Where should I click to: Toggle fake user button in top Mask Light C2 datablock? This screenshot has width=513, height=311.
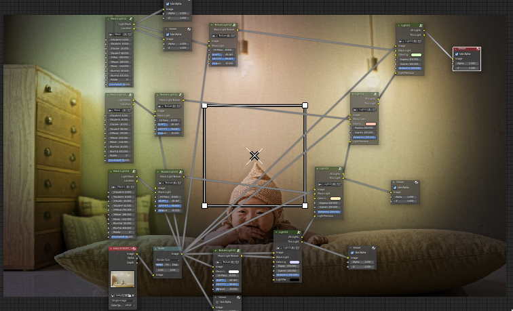130,35
